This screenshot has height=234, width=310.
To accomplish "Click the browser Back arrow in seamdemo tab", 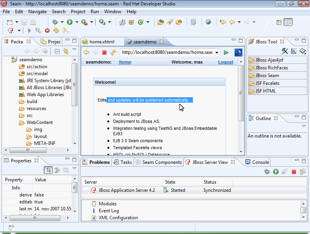I will 86,52.
